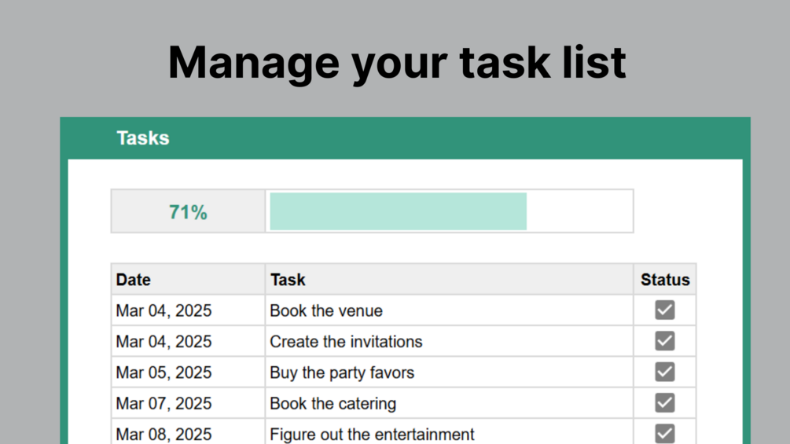790x444 pixels.
Task: Toggle the Book the catering checkbox
Action: (x=664, y=403)
